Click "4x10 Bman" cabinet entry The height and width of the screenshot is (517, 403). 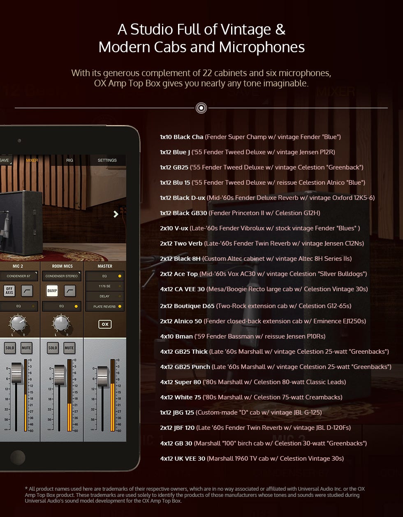click(x=243, y=336)
